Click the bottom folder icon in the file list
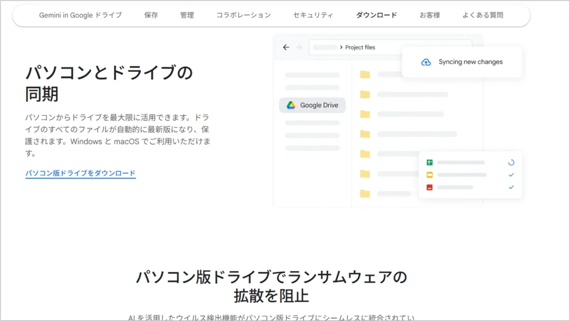The image size is (570, 321). 365,194
